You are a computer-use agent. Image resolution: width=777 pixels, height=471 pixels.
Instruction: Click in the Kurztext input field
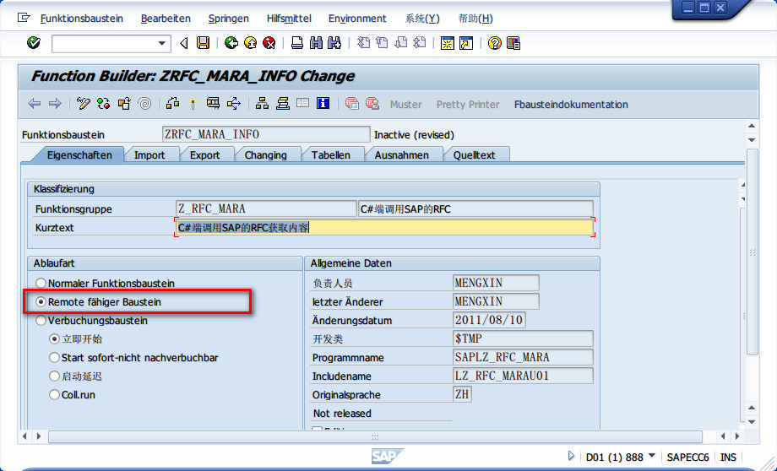coord(384,227)
